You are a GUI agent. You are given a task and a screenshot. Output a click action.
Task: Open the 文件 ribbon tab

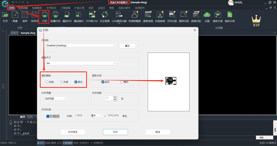[11, 8]
